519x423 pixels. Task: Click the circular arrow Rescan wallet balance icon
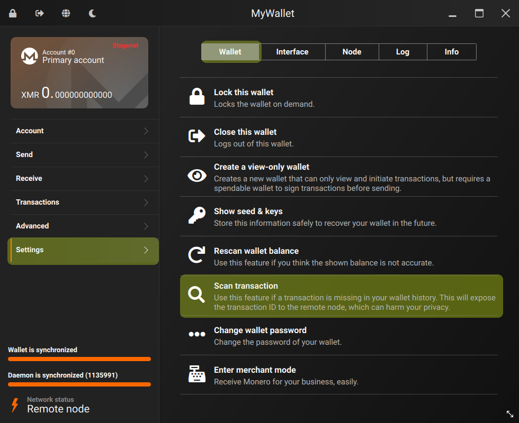pos(196,255)
